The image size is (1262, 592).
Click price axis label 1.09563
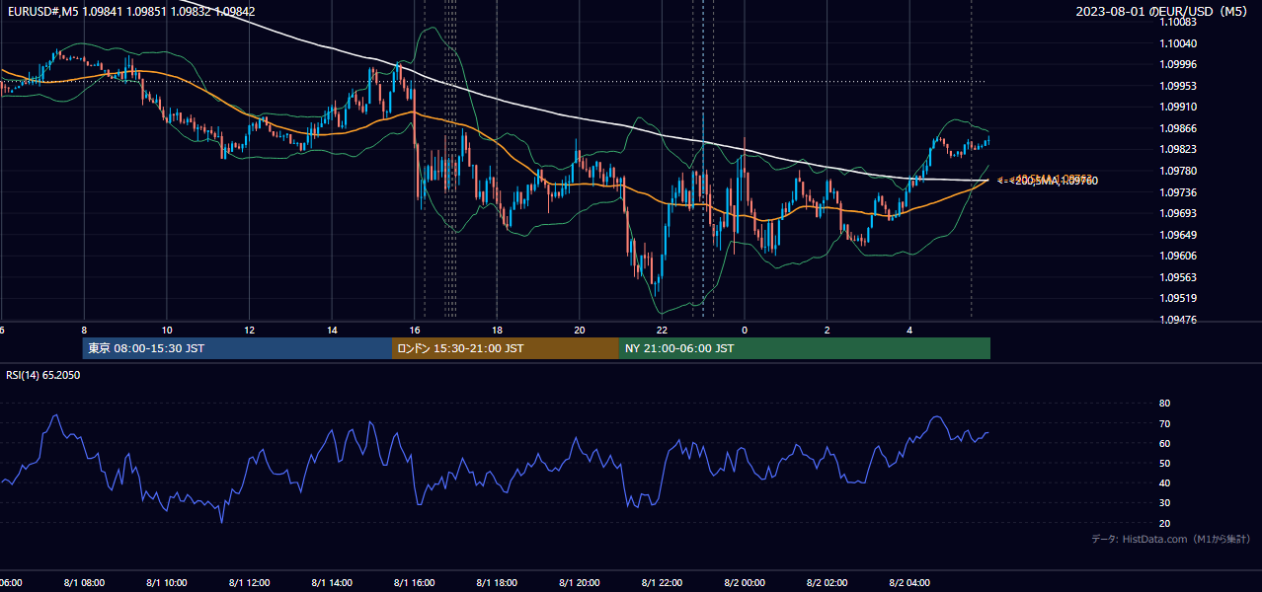(x=1178, y=277)
